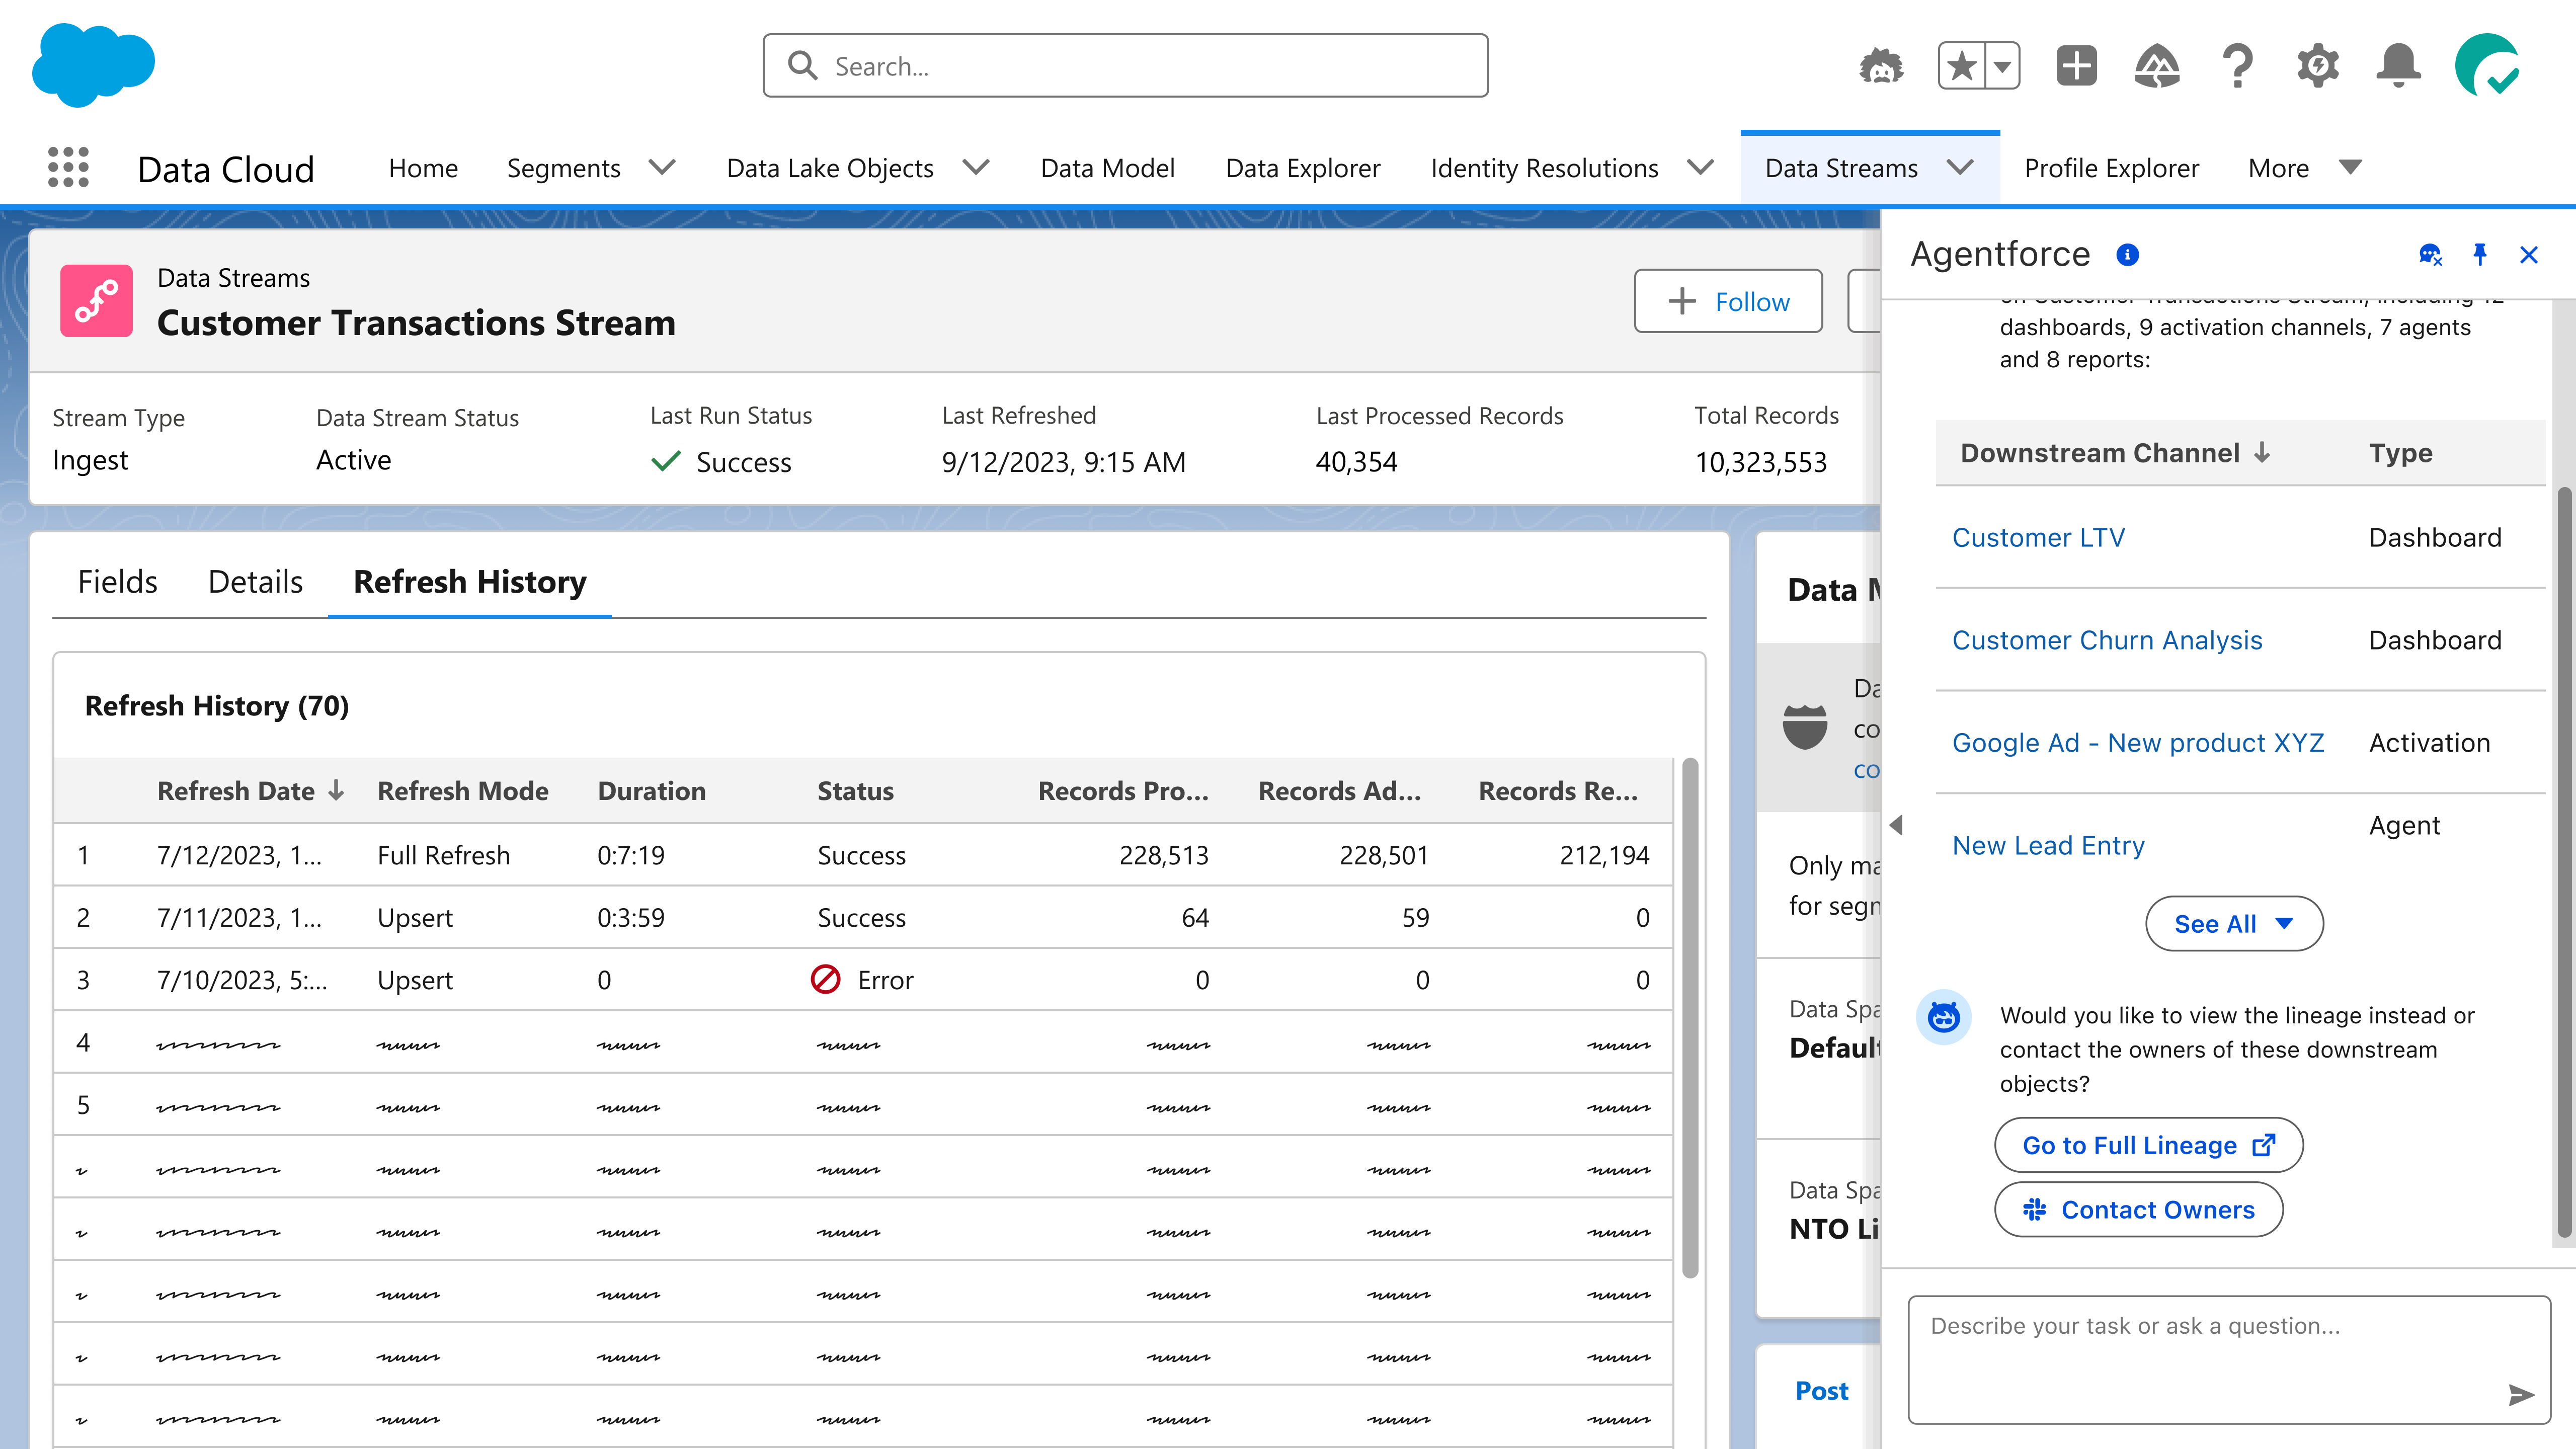Click the Contact Owners button
Screen dimensions: 2576x1449
[2139, 1210]
